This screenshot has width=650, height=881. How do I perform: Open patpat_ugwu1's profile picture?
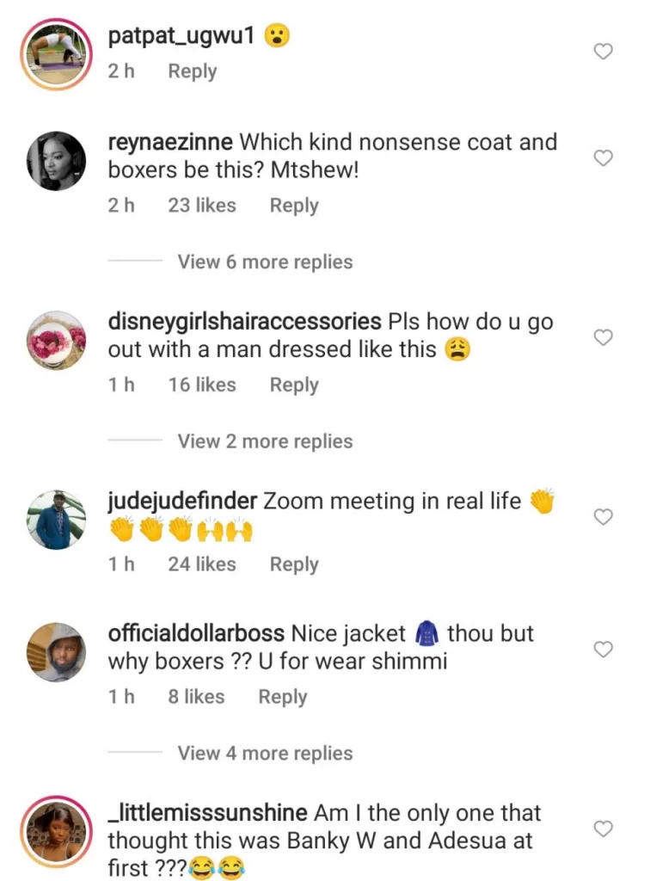click(x=57, y=53)
